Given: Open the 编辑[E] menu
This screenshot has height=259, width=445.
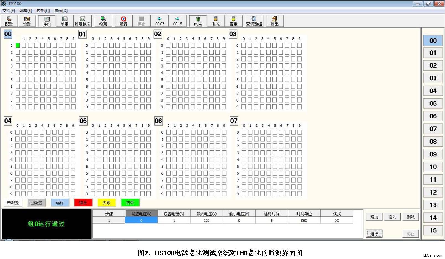Looking at the screenshot, I should click(26, 11).
